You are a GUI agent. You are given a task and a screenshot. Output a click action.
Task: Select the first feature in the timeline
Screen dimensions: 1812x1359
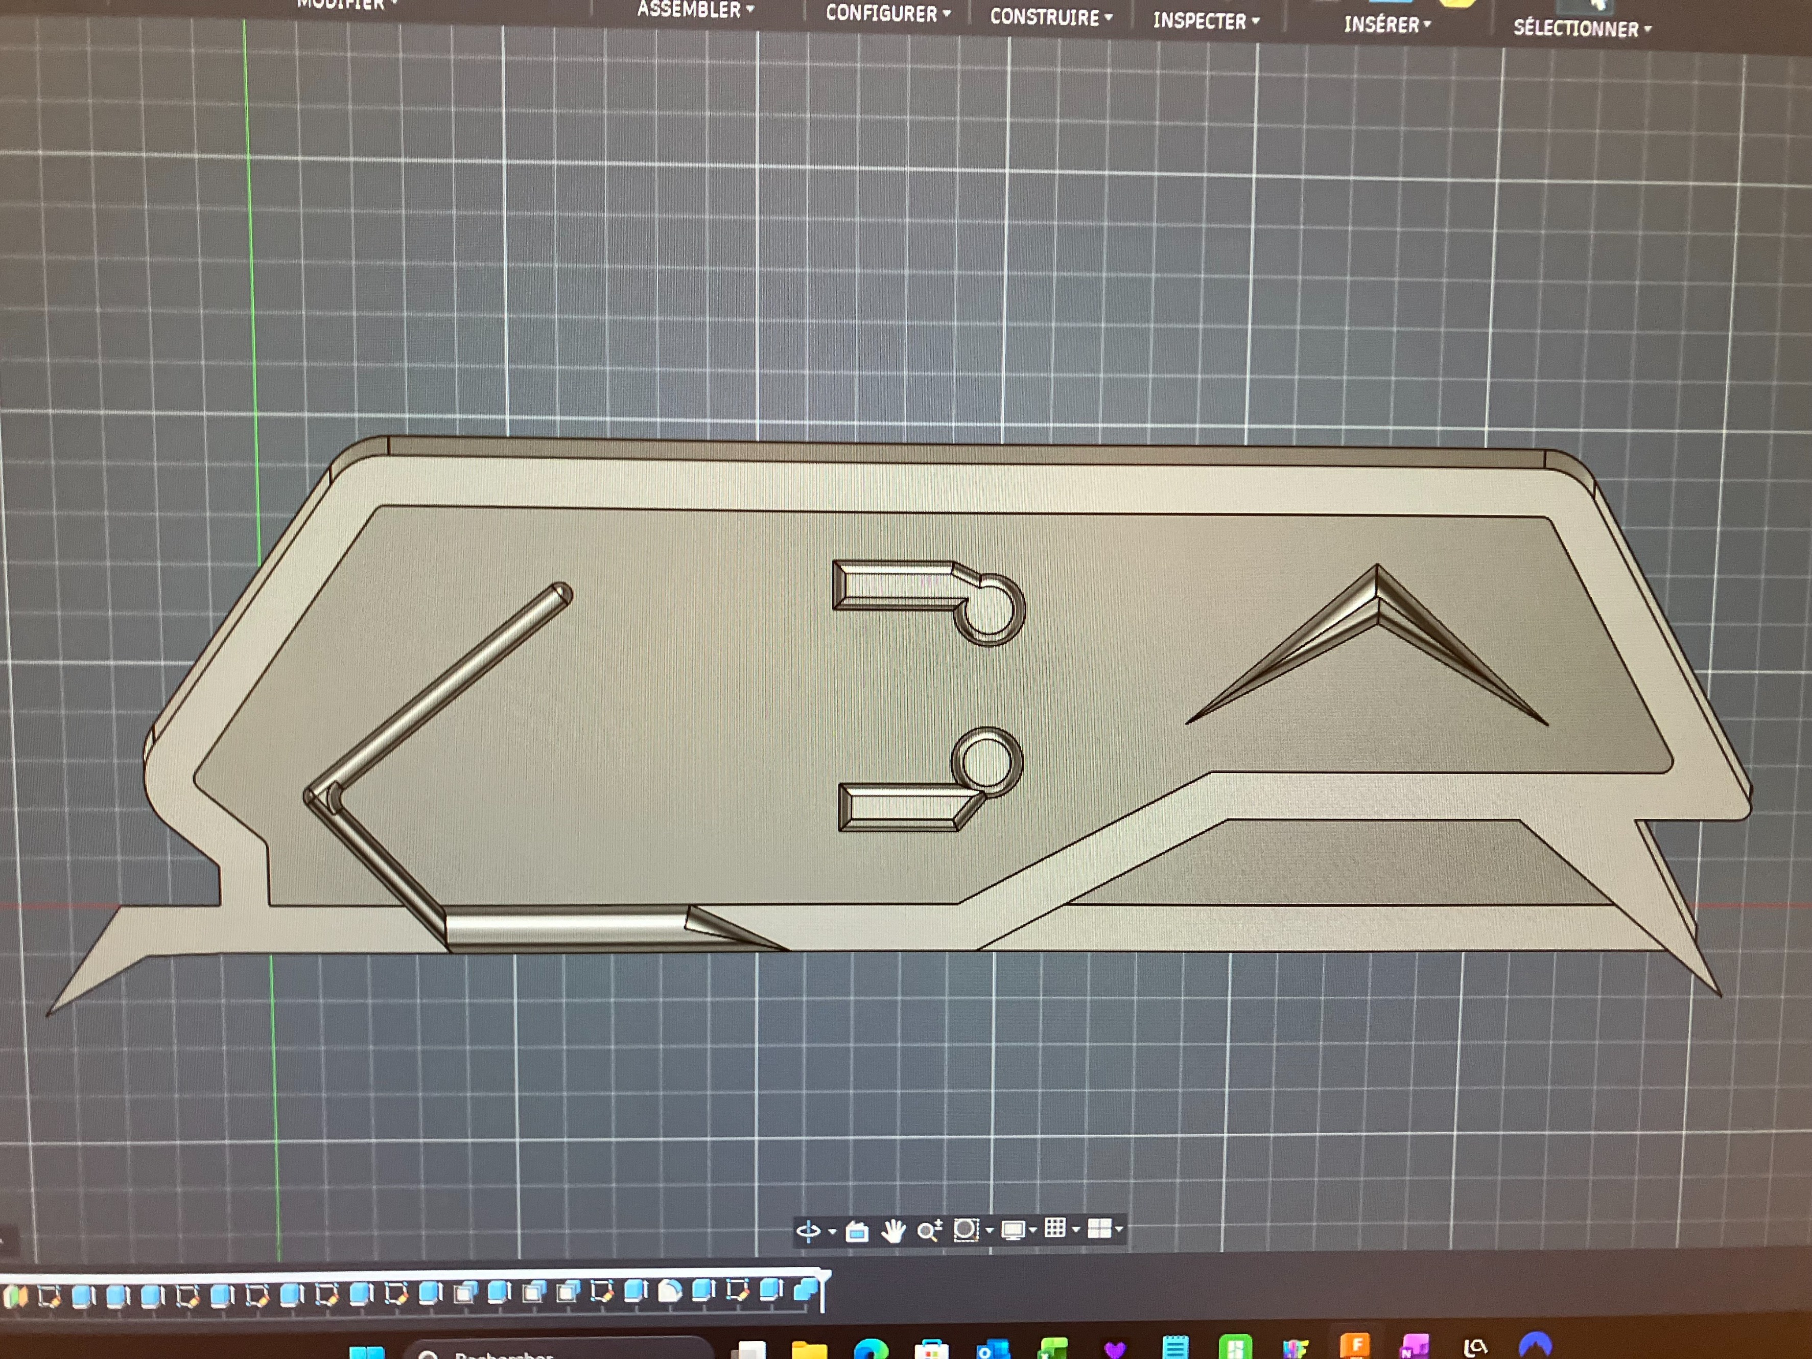[15, 1297]
